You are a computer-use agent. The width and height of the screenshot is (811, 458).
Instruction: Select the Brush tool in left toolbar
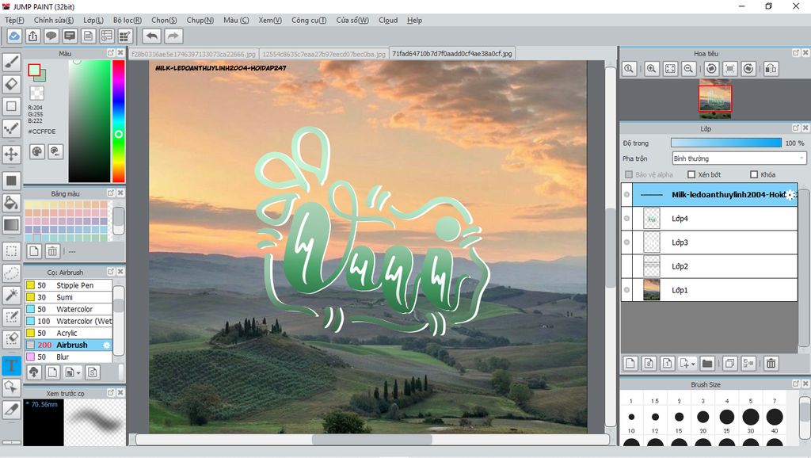pos(11,62)
